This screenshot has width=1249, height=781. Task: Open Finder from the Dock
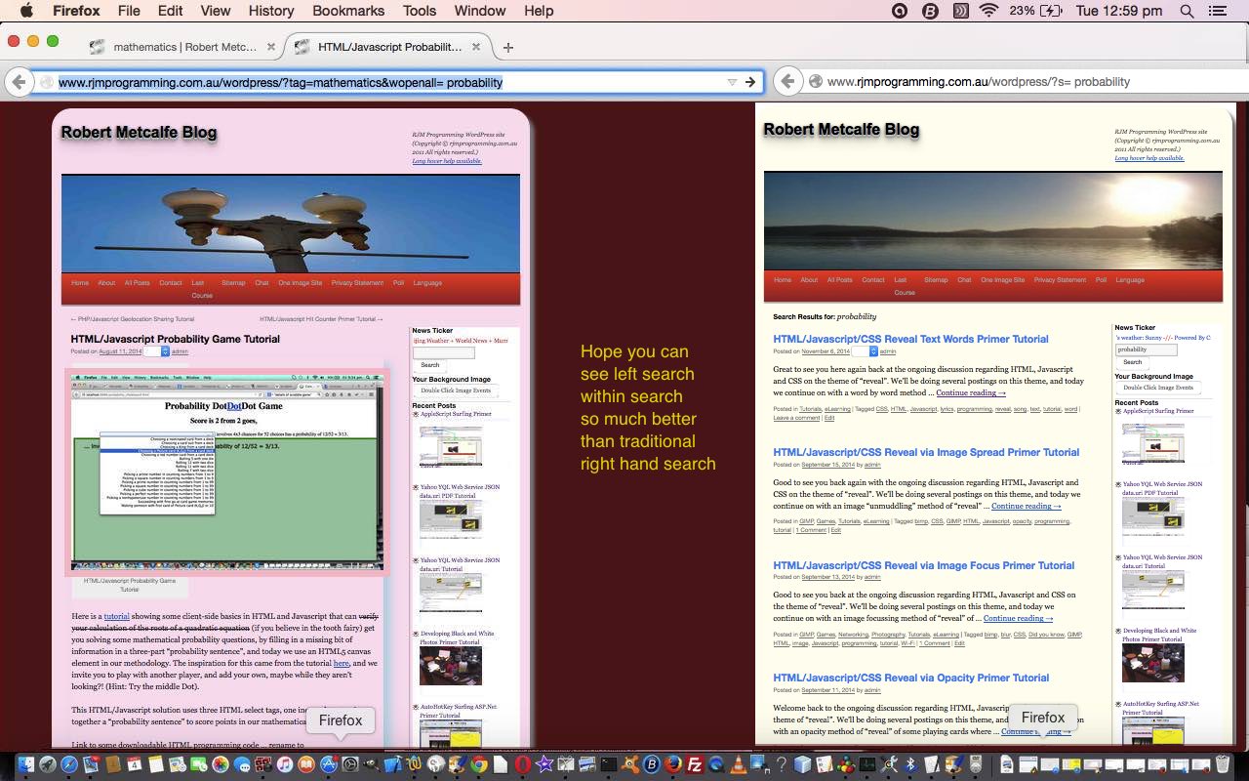(26, 764)
